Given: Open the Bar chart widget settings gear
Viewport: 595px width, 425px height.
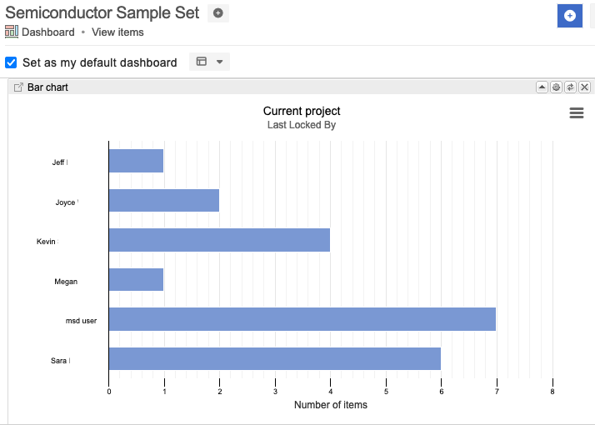Looking at the screenshot, I should [x=556, y=87].
